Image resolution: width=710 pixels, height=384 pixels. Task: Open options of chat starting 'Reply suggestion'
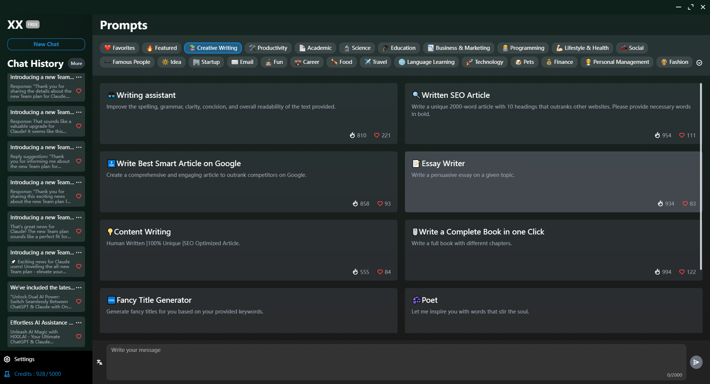(x=79, y=147)
